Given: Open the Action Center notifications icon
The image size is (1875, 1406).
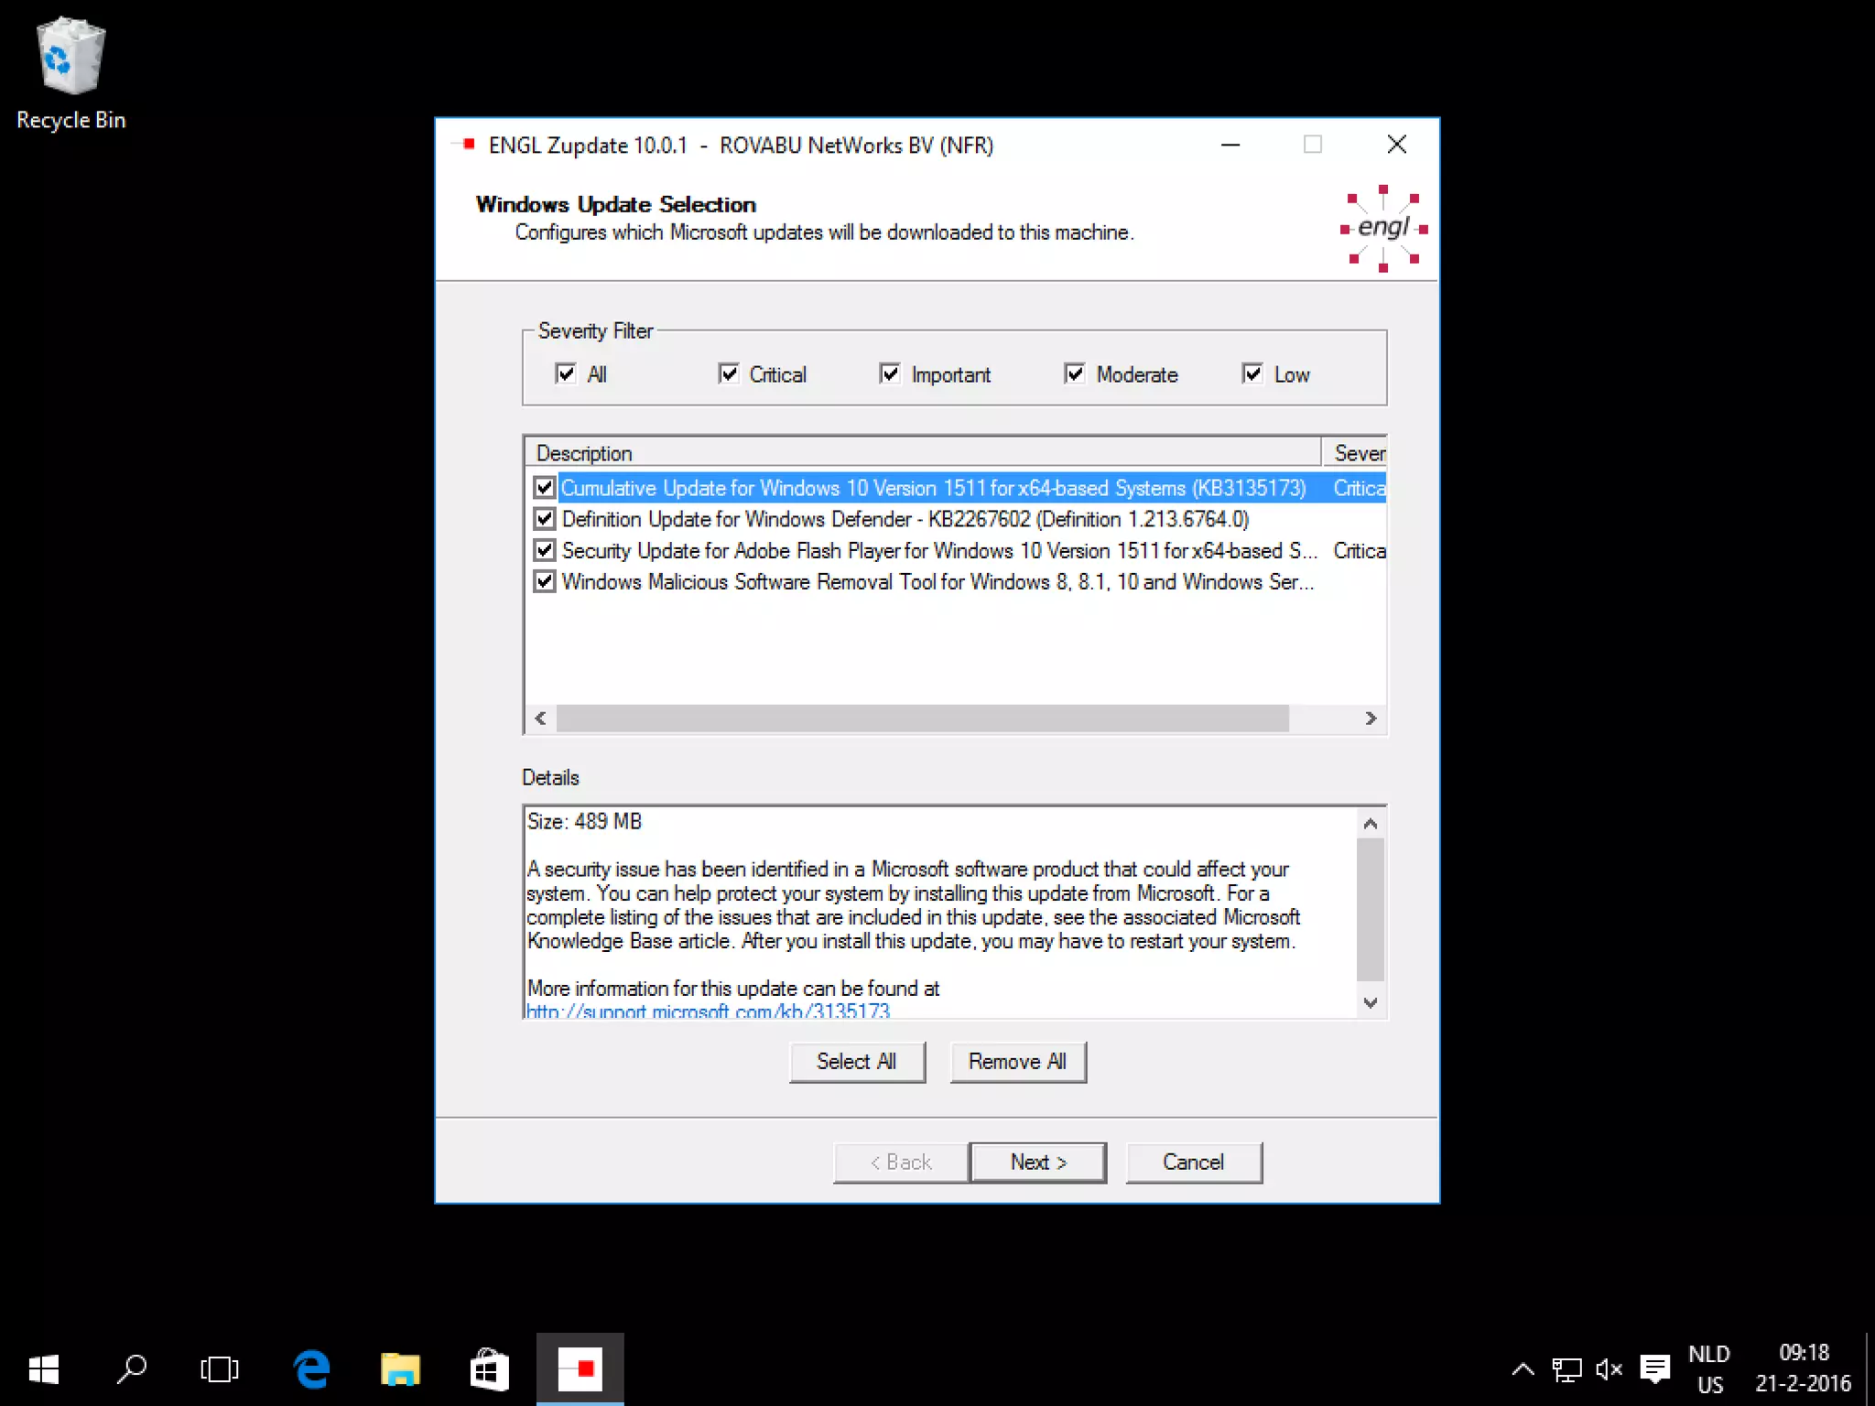Looking at the screenshot, I should [1654, 1369].
